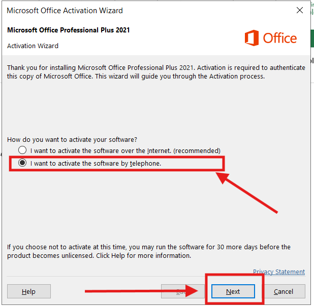The width and height of the screenshot is (314, 307).
Task: Open the Privacy Statement link
Action: pyautogui.click(x=279, y=272)
